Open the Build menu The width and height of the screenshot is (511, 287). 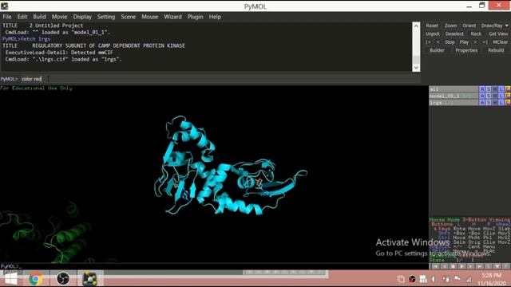click(x=39, y=17)
